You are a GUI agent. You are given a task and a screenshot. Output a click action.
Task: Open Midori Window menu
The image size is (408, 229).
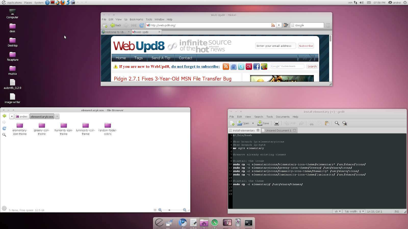coord(159,19)
